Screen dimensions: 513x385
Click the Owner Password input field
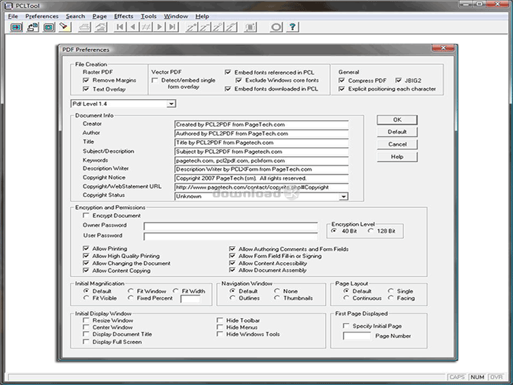point(230,226)
